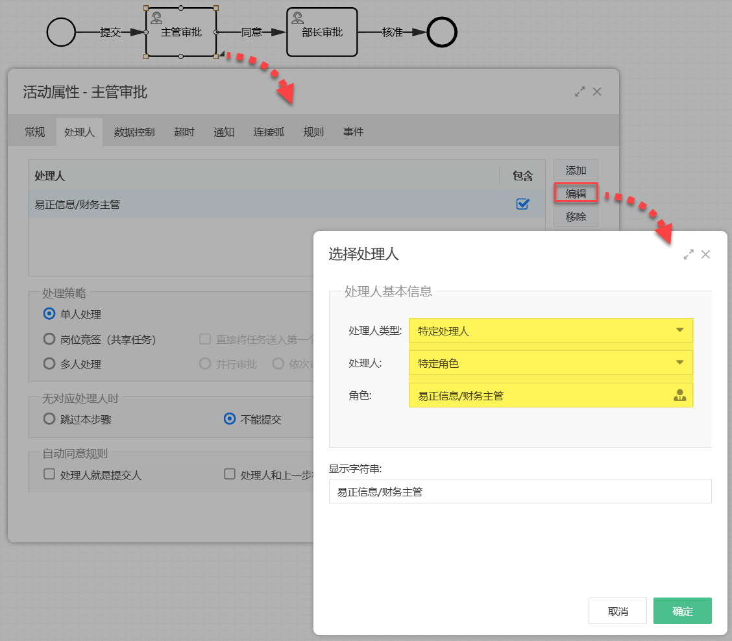Open the 处理人 dropdown showing 特定角色

(x=550, y=363)
